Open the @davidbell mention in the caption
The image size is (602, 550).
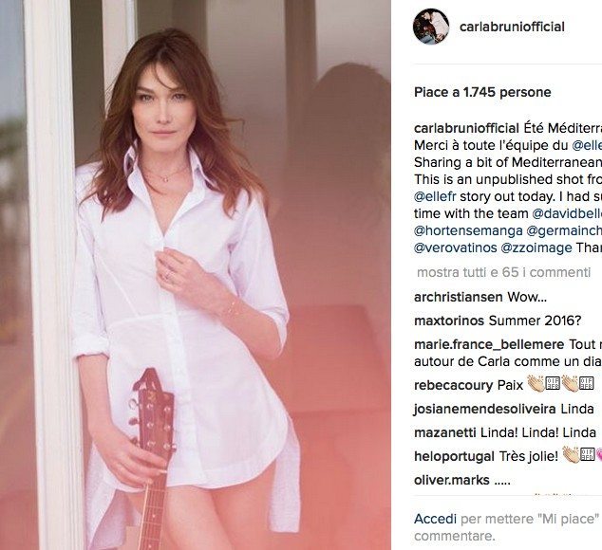tap(567, 214)
